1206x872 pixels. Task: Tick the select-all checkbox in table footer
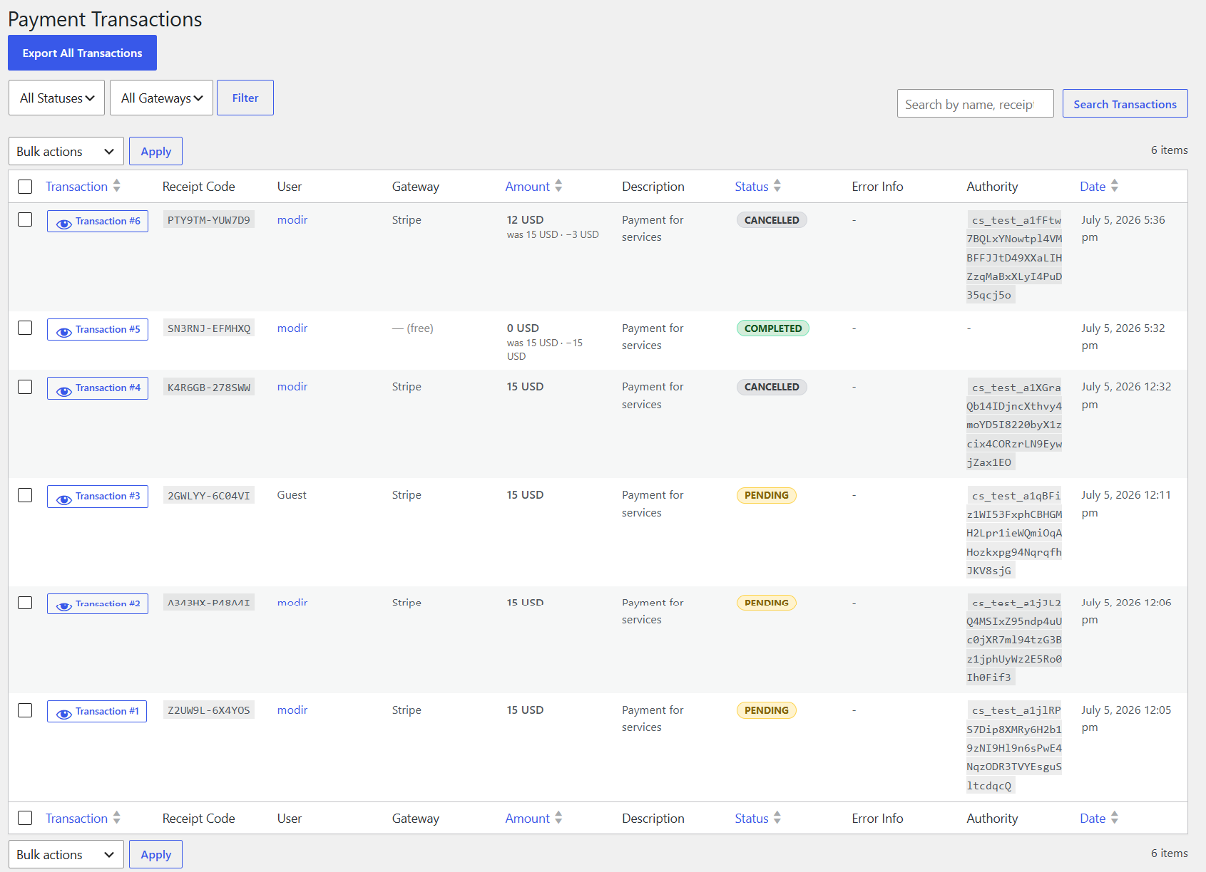(x=25, y=818)
